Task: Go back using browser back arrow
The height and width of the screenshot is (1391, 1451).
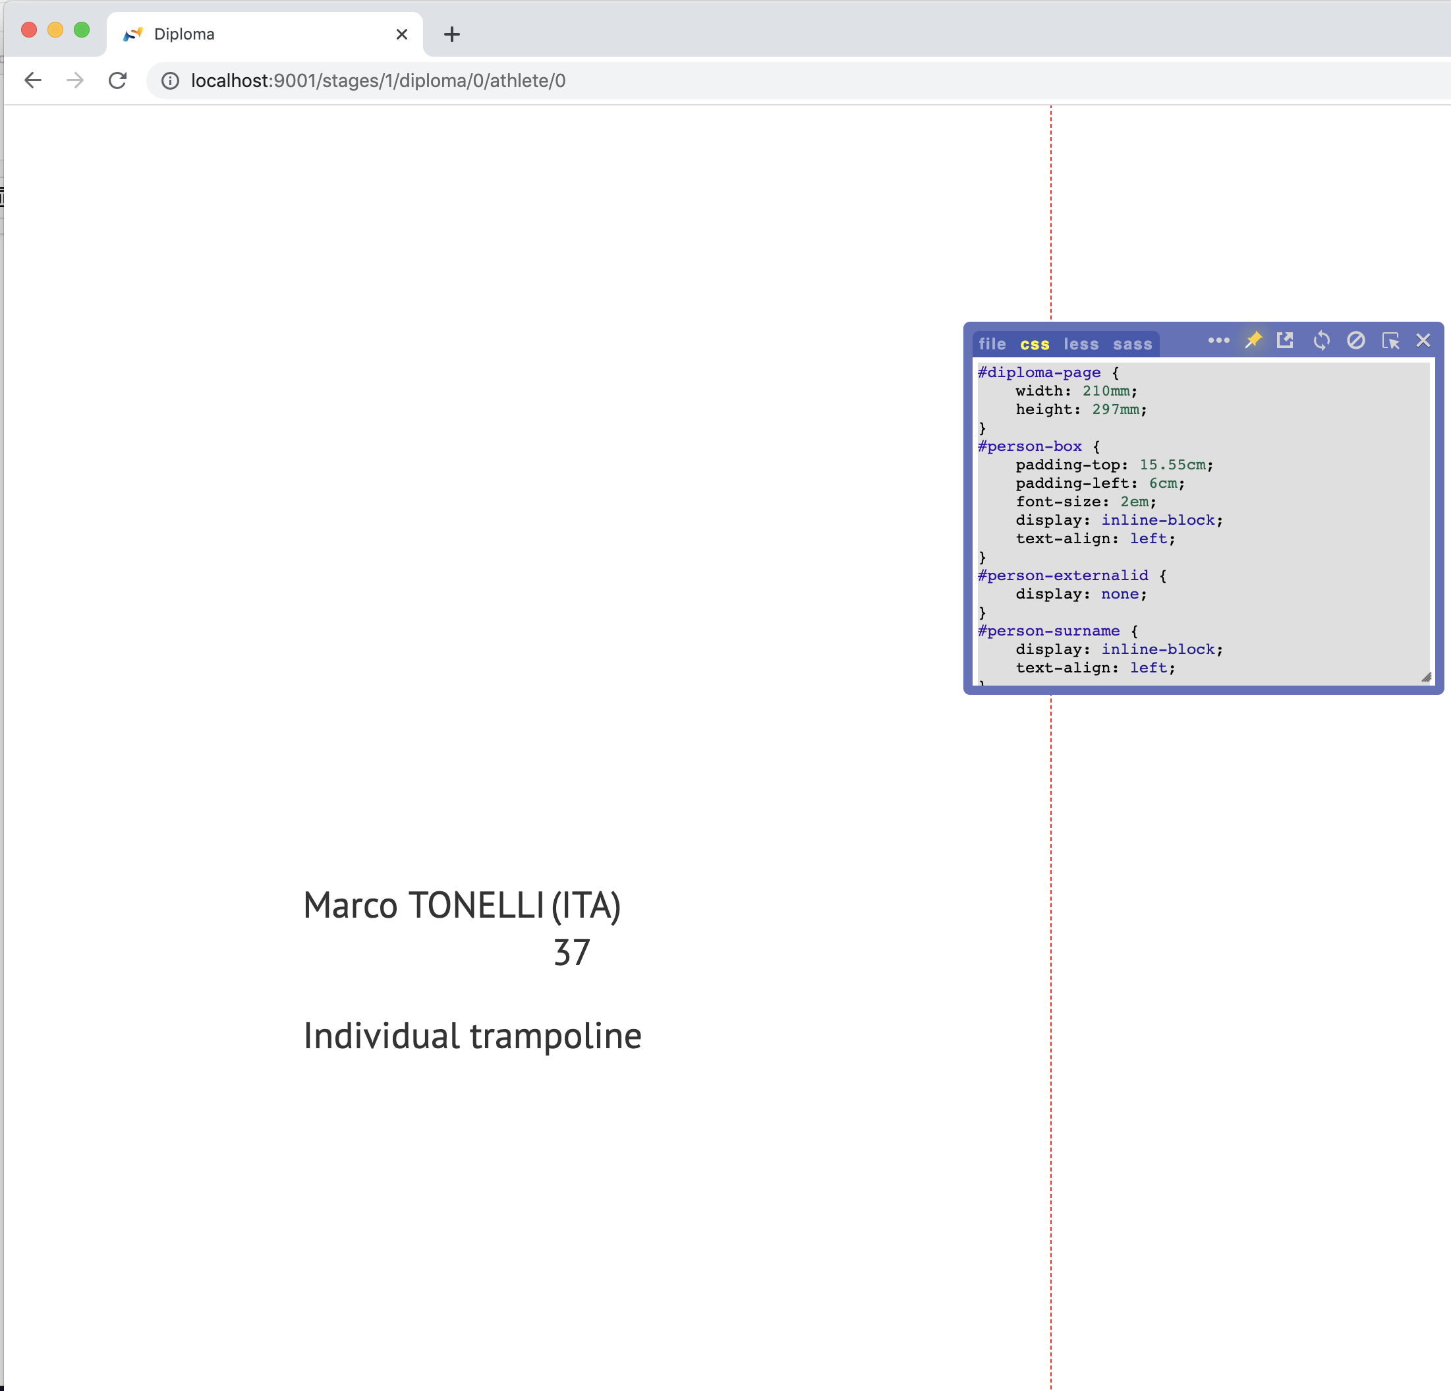Action: pos(32,80)
